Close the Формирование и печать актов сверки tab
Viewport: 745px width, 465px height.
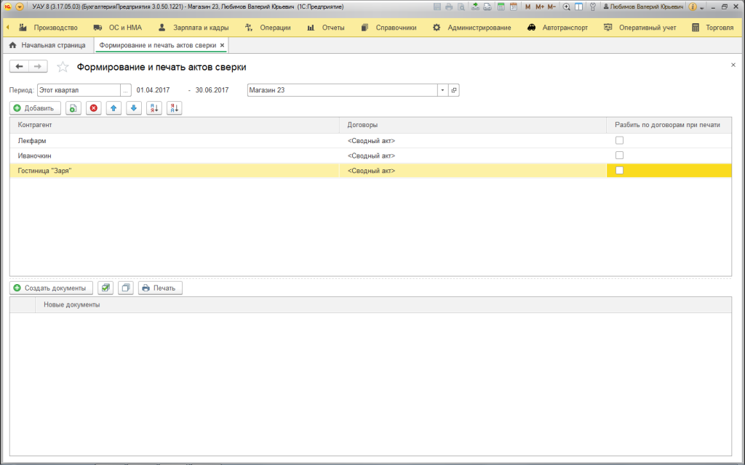pos(222,46)
